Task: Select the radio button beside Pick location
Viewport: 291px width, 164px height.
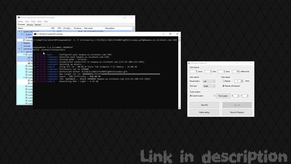Action: tap(214, 96)
